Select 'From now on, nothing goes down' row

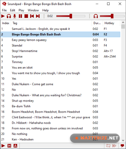coord(60,128)
